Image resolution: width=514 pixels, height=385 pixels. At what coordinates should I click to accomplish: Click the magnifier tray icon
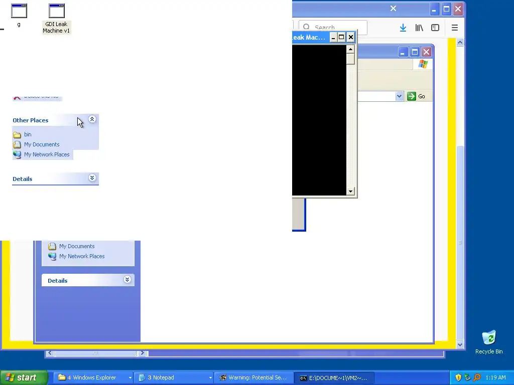click(477, 378)
